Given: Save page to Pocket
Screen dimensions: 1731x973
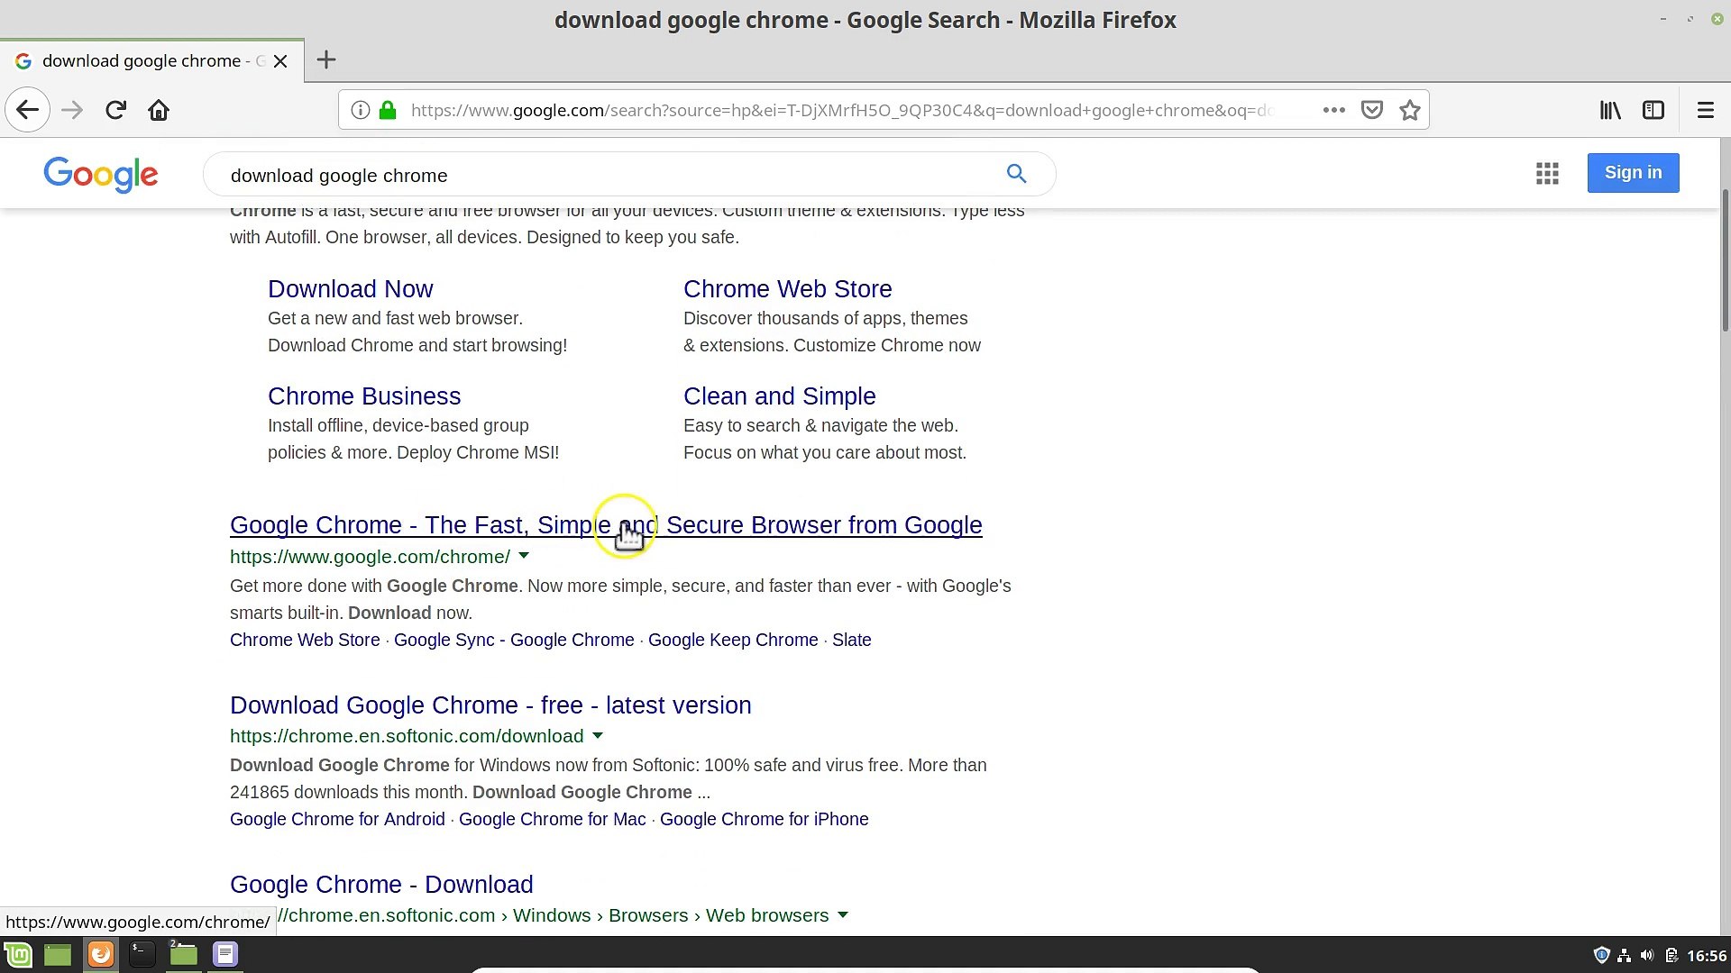Looking at the screenshot, I should [x=1372, y=110].
